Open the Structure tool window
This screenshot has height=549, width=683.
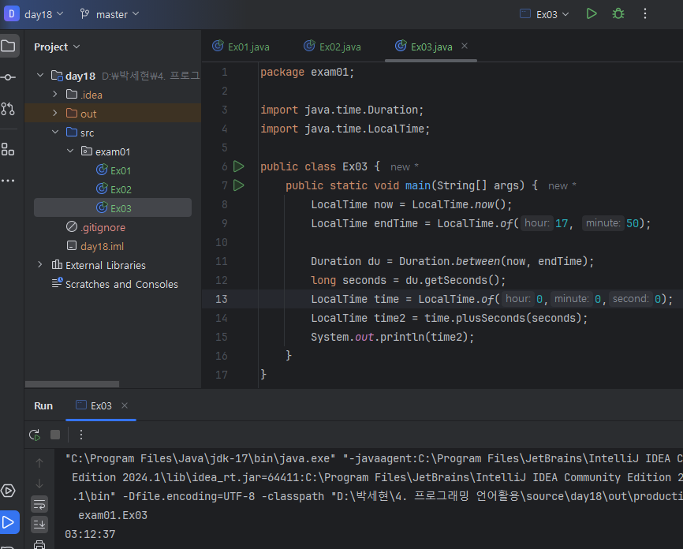pos(9,149)
